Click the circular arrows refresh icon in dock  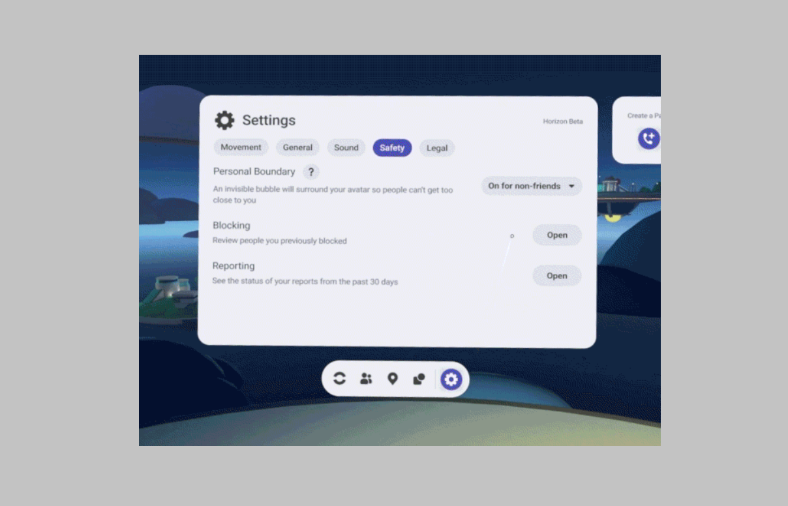[x=339, y=378]
